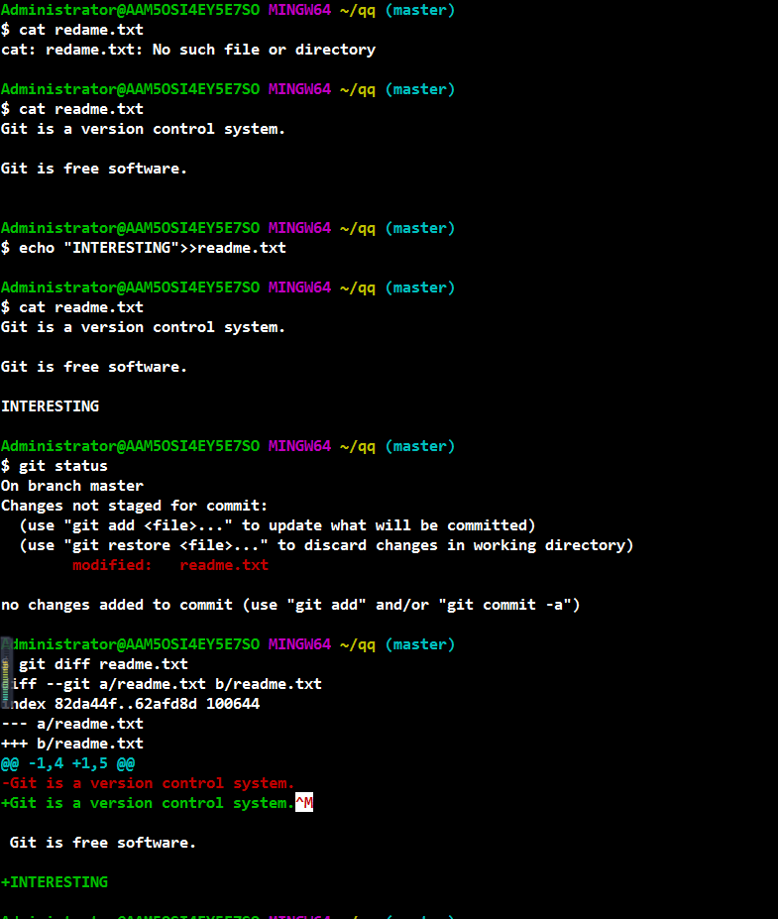Viewport: 778px width, 919px height.
Task: Click the 'git add <file>...' hint line
Action: (x=278, y=525)
